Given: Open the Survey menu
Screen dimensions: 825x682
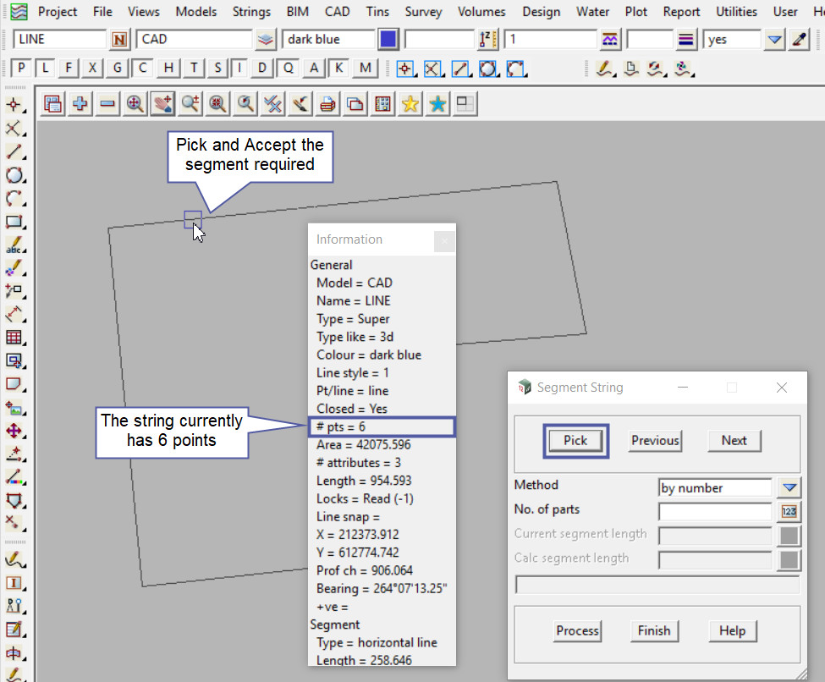Looking at the screenshot, I should 424,12.
